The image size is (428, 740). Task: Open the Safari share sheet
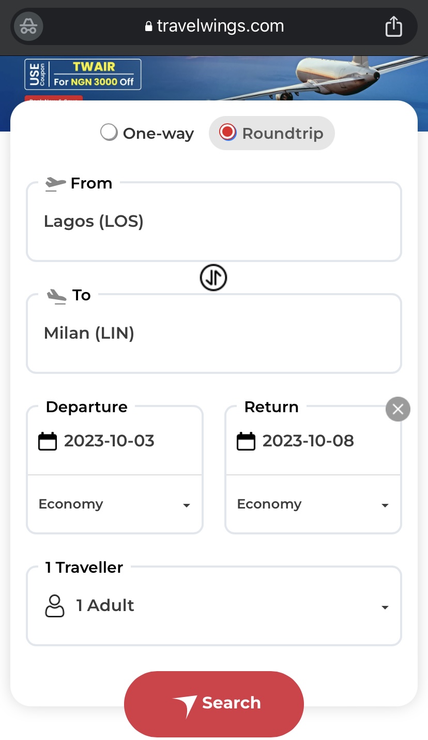click(x=393, y=26)
